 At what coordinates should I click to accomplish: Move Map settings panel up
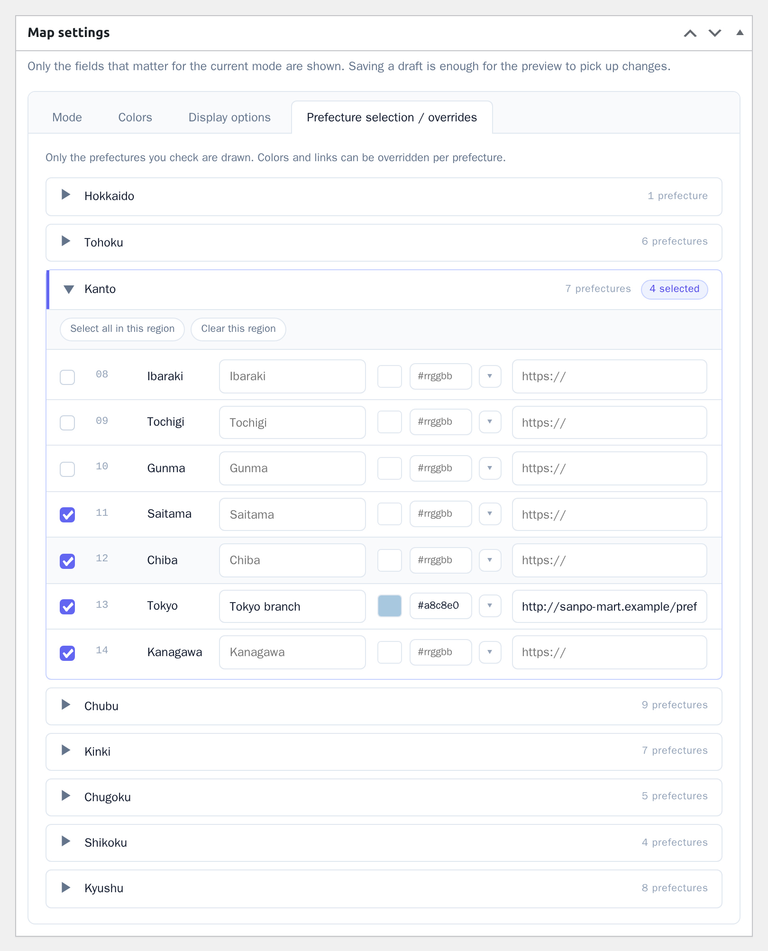click(x=690, y=33)
